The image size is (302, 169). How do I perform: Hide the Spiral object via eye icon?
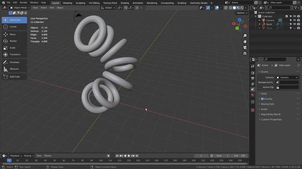coord(294,24)
